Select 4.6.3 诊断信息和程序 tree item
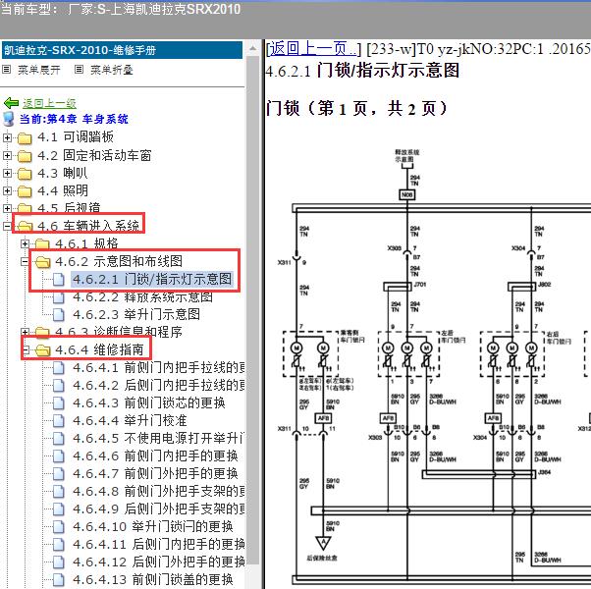The width and height of the screenshot is (591, 589). point(119,332)
